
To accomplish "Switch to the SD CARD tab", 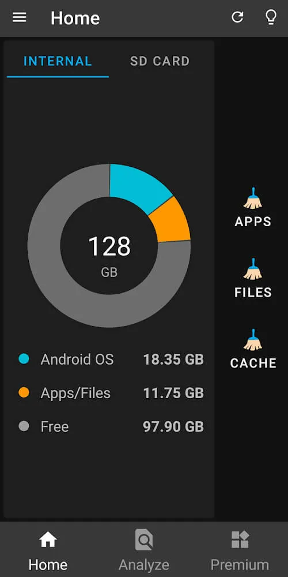I will (160, 61).
